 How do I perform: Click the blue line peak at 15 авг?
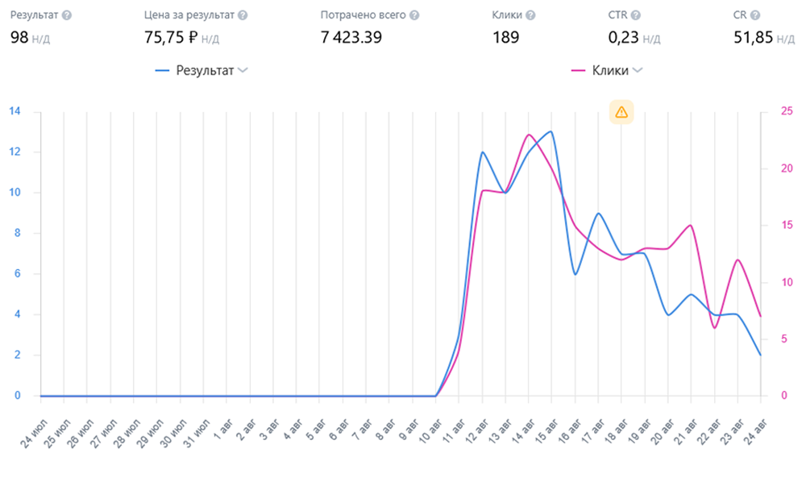pos(551,131)
